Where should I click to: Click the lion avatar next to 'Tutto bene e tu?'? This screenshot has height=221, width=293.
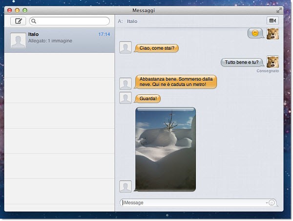[272, 62]
